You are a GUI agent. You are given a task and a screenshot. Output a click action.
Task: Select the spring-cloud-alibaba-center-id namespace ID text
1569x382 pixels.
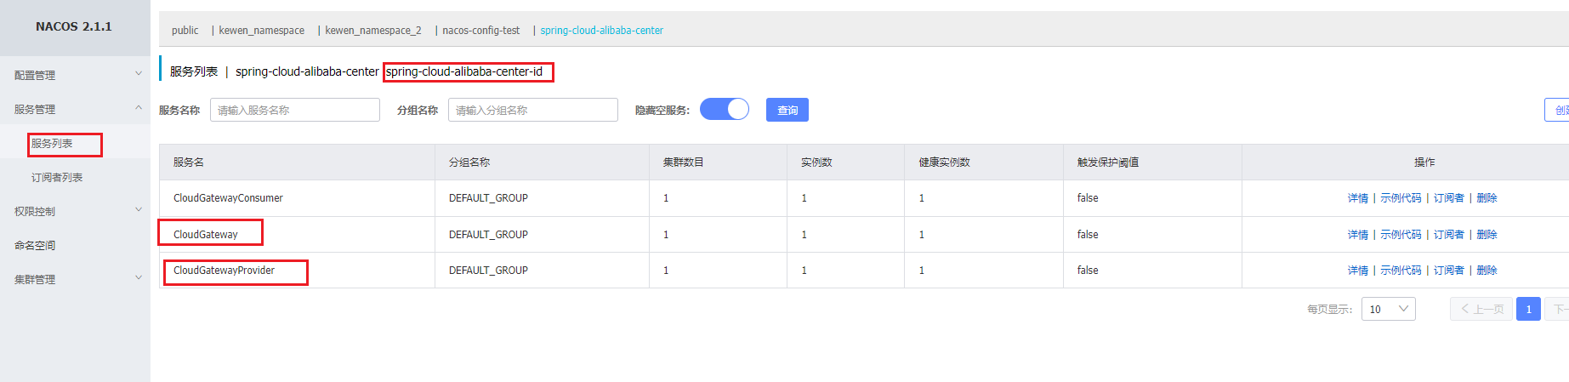click(x=464, y=71)
